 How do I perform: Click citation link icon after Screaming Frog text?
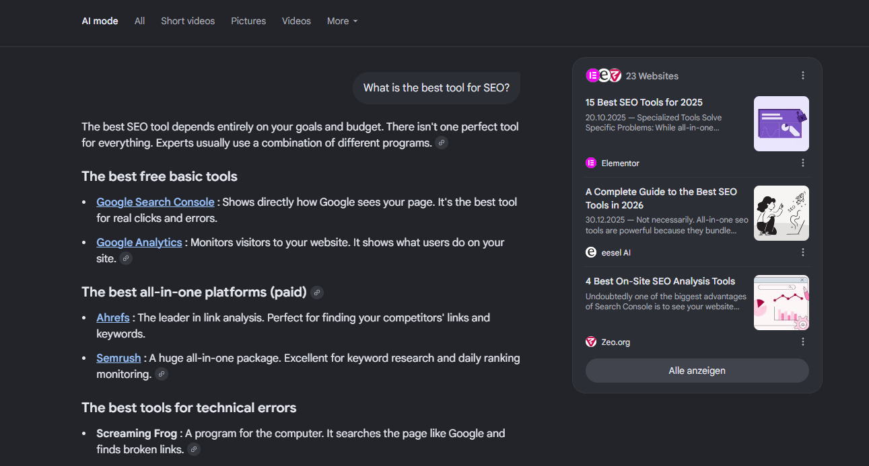(x=194, y=449)
